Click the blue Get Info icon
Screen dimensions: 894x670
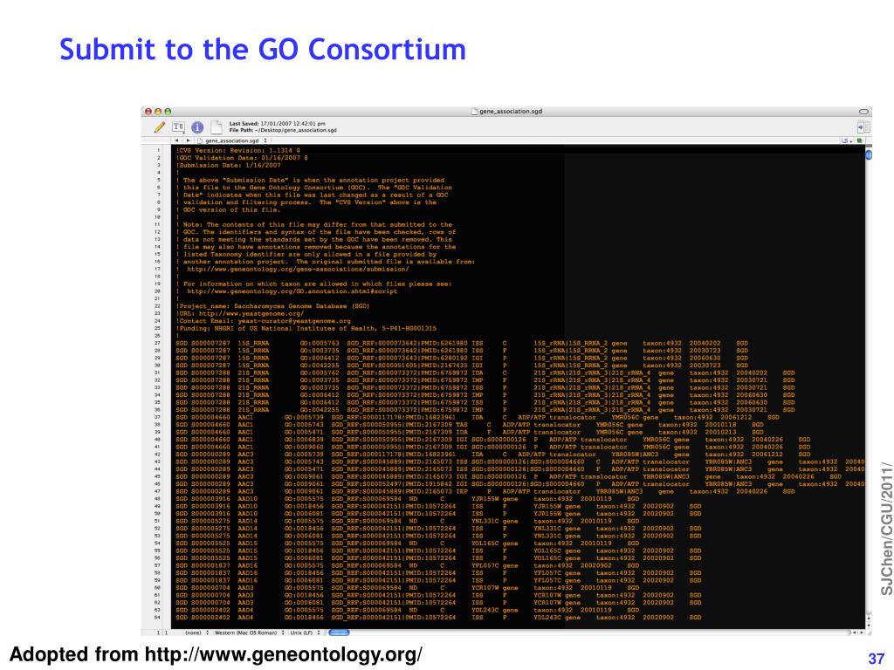click(197, 127)
